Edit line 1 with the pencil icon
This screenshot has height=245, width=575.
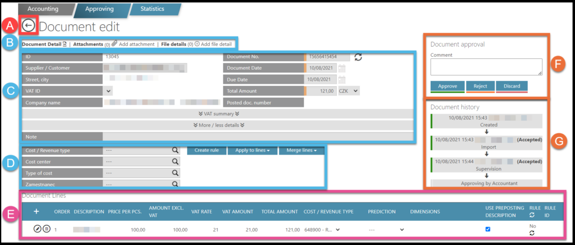click(x=37, y=229)
